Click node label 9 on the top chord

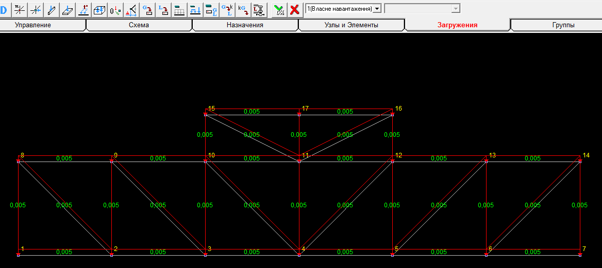(x=115, y=155)
